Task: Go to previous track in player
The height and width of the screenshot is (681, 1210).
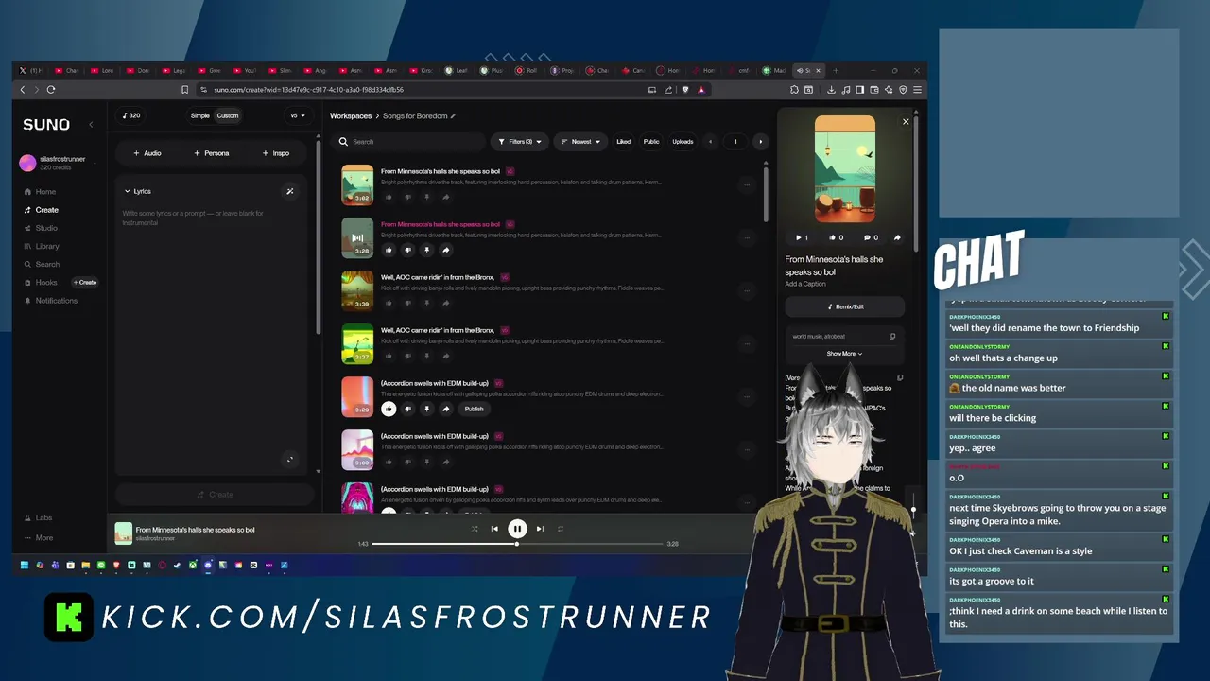Action: tap(494, 529)
